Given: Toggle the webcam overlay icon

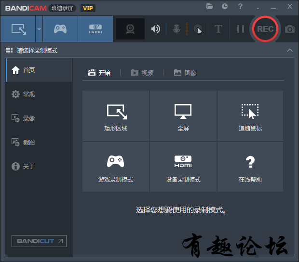Looking at the screenshot, I should [x=130, y=29].
